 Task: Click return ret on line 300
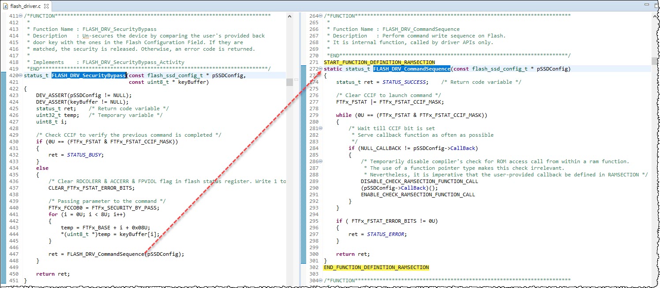point(353,254)
